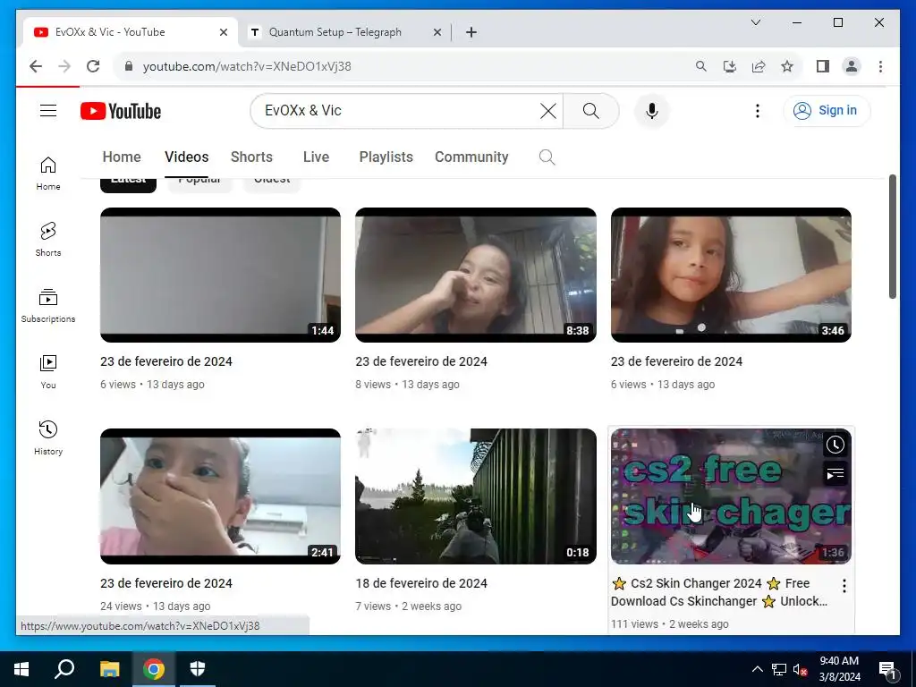Image resolution: width=916 pixels, height=687 pixels.
Task: Open action menu for Cs2 Skin Changer video
Action: [x=844, y=585]
